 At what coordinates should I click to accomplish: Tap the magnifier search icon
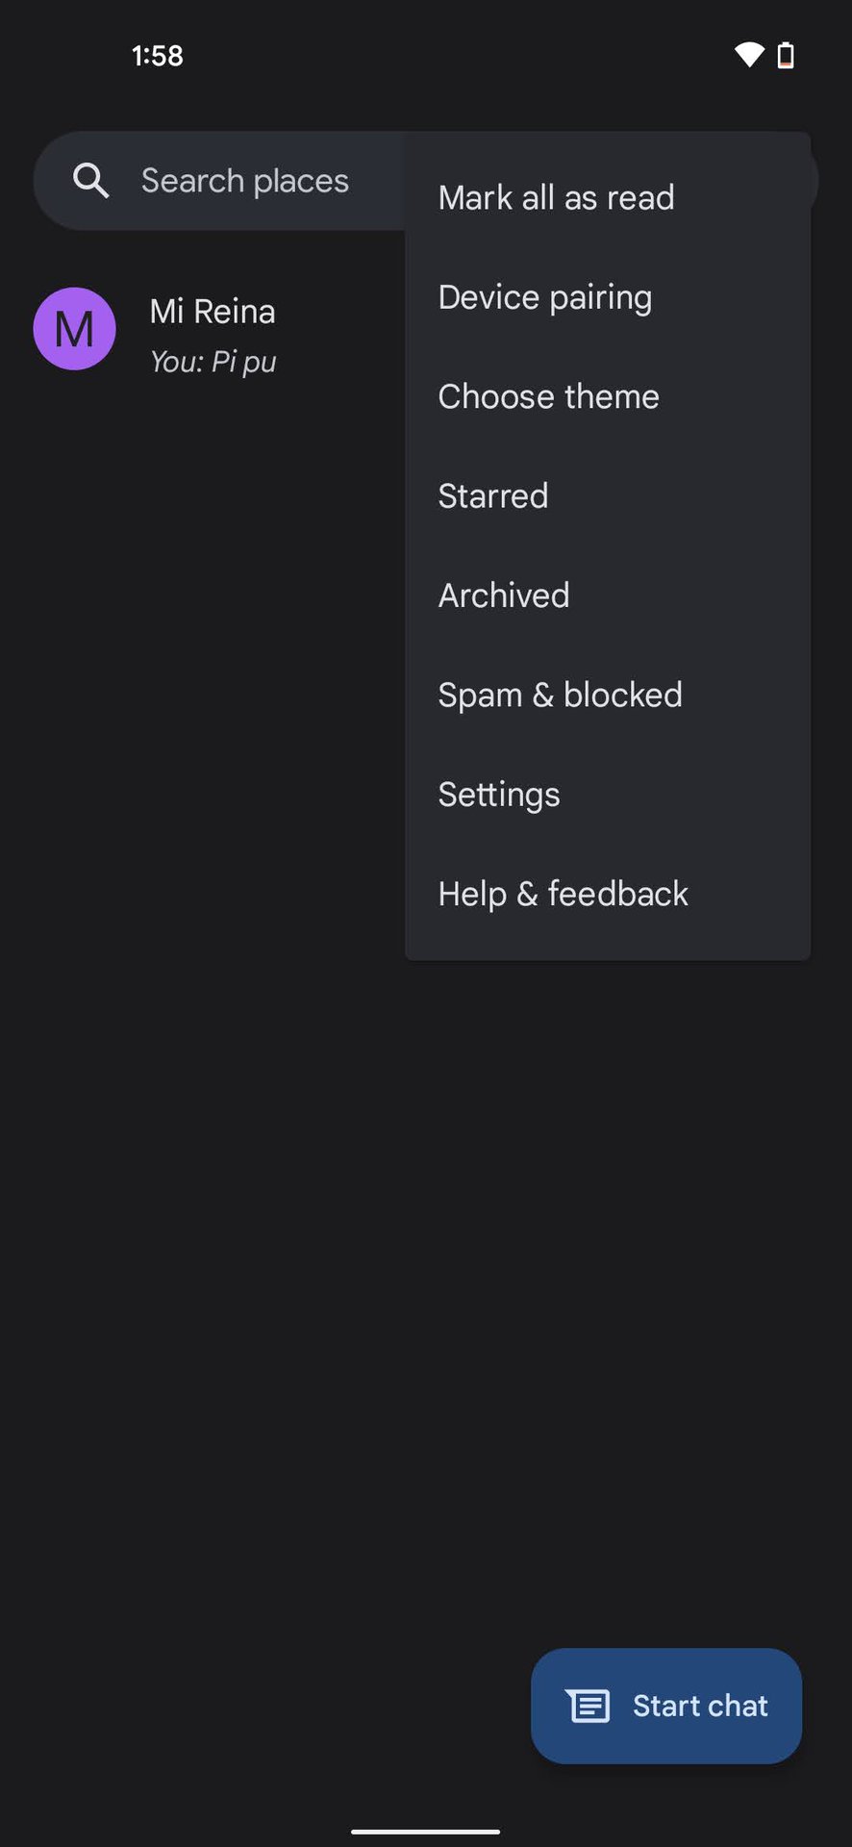(x=91, y=180)
